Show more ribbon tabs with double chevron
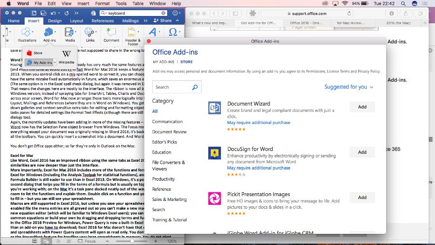Viewport: 435px width, 245px height. (x=145, y=20)
